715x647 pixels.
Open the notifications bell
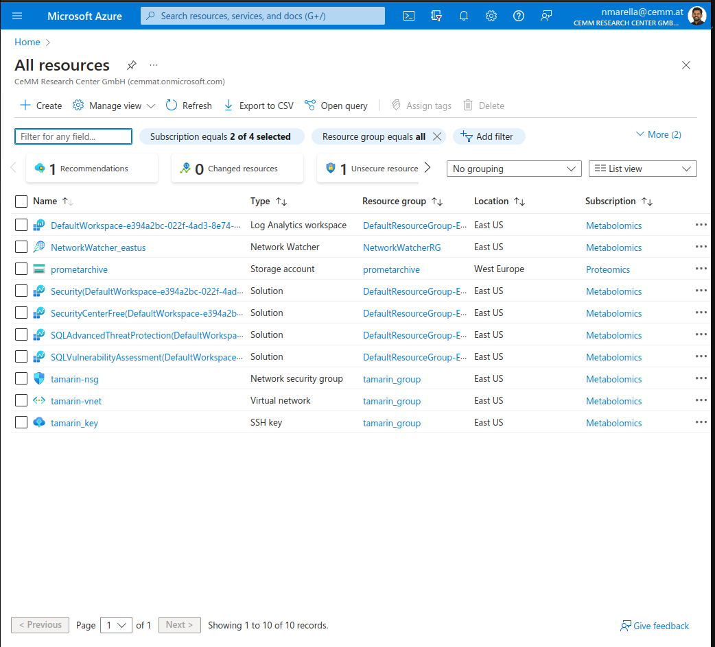tap(464, 16)
